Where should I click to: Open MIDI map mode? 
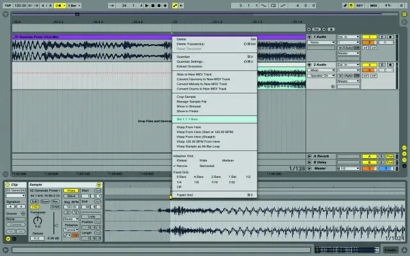[x=373, y=6]
